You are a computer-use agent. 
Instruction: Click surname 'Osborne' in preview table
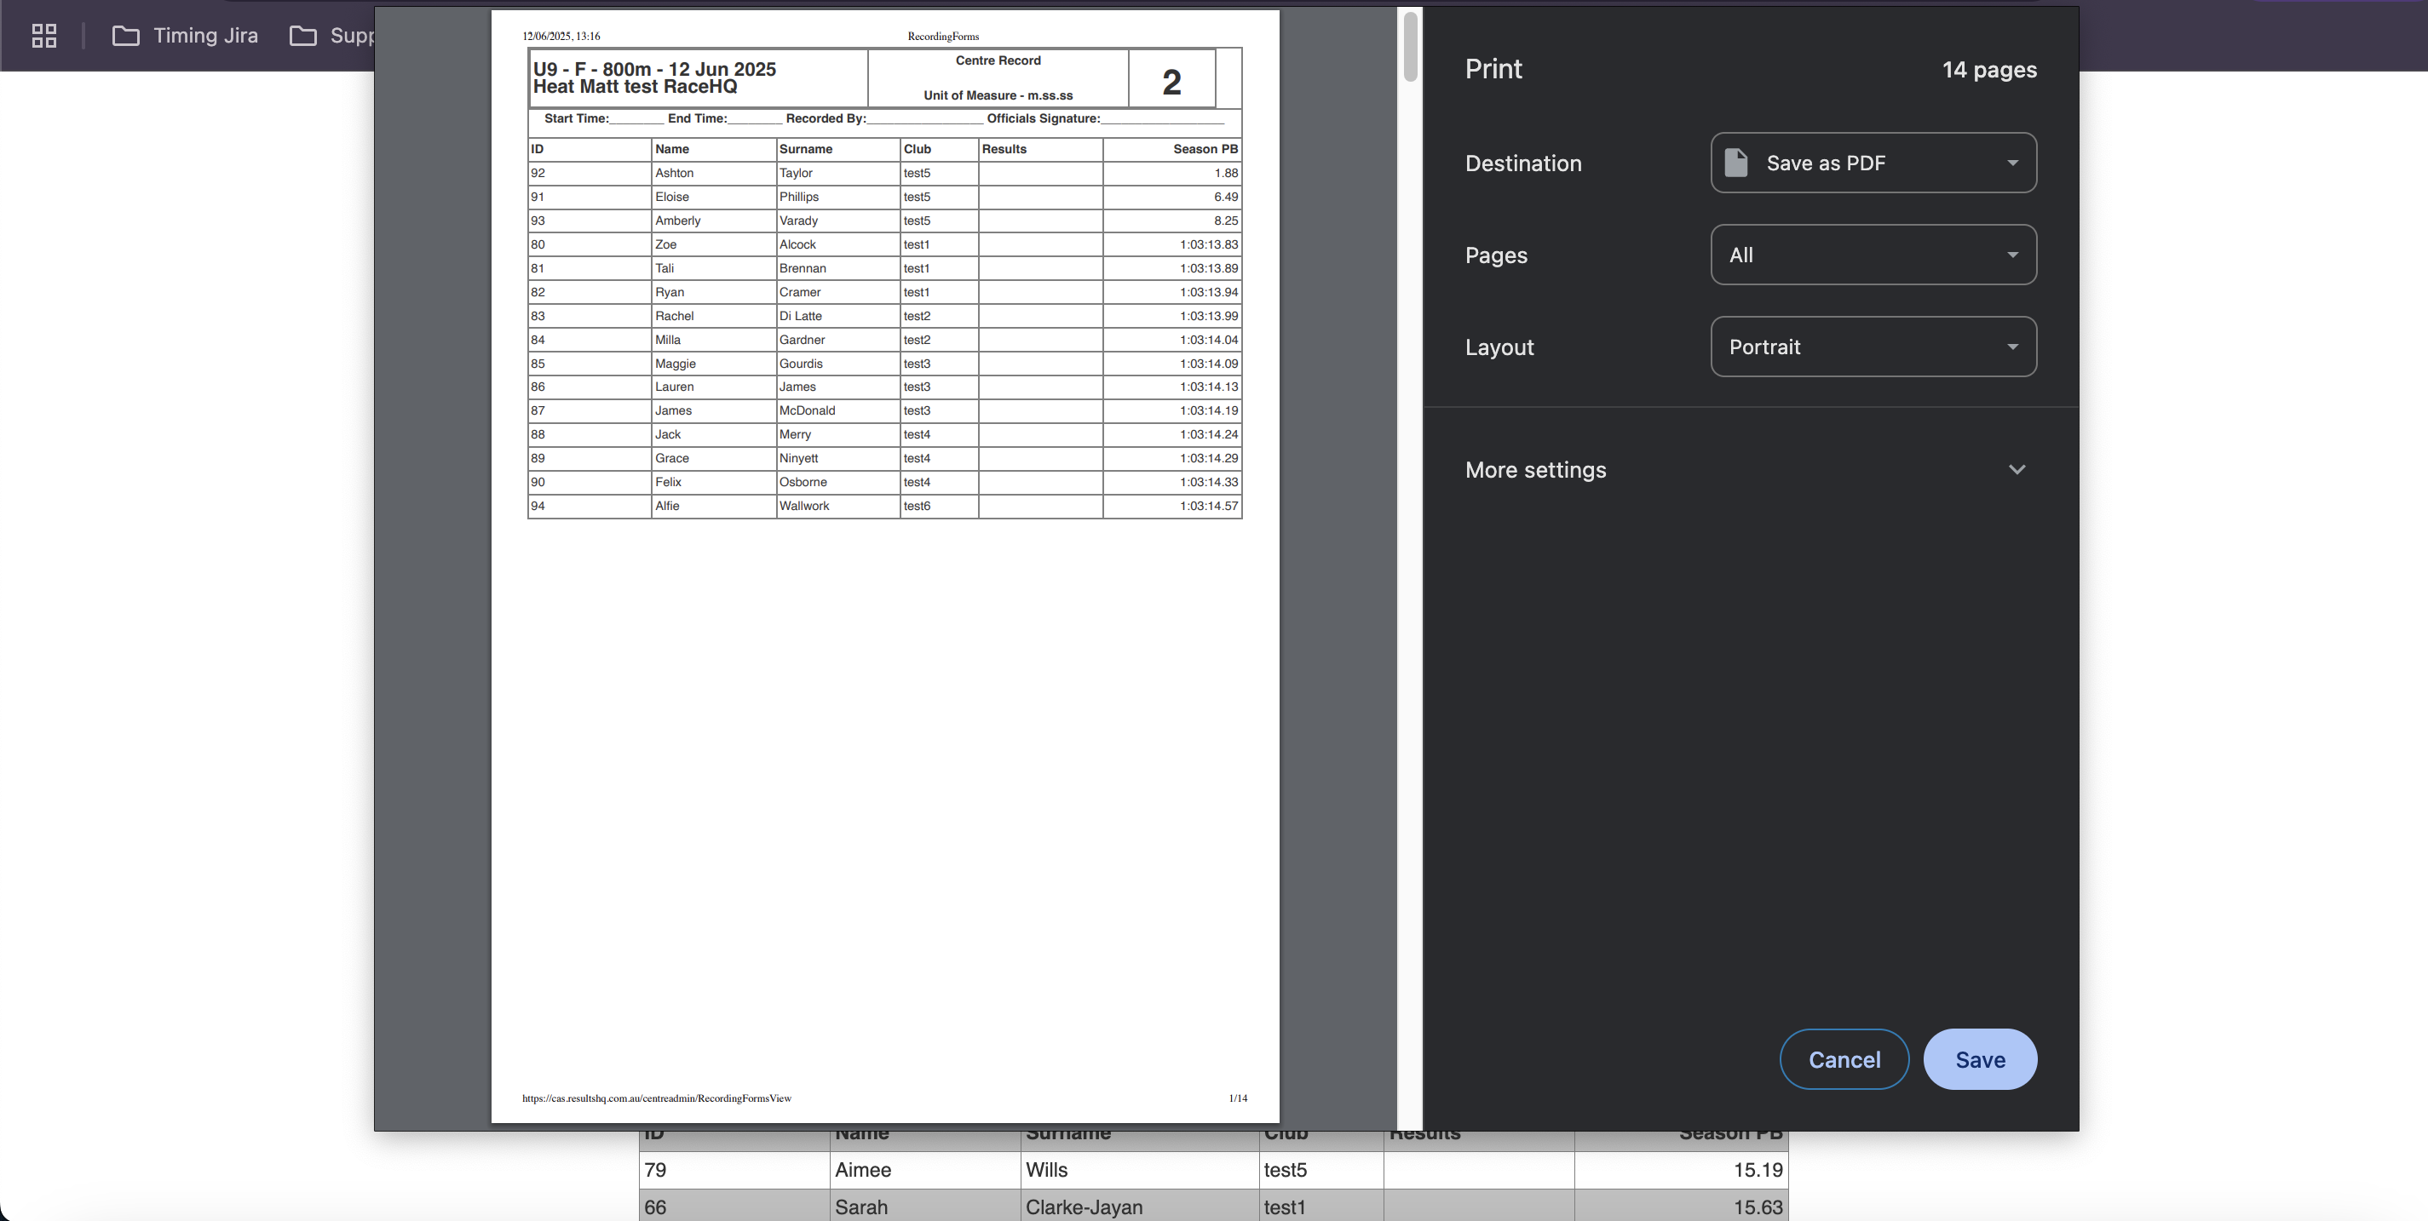pos(803,483)
